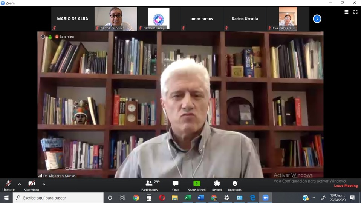Open Calculator from taskbar
Viewport: 361px width, 203px height.
(149, 198)
